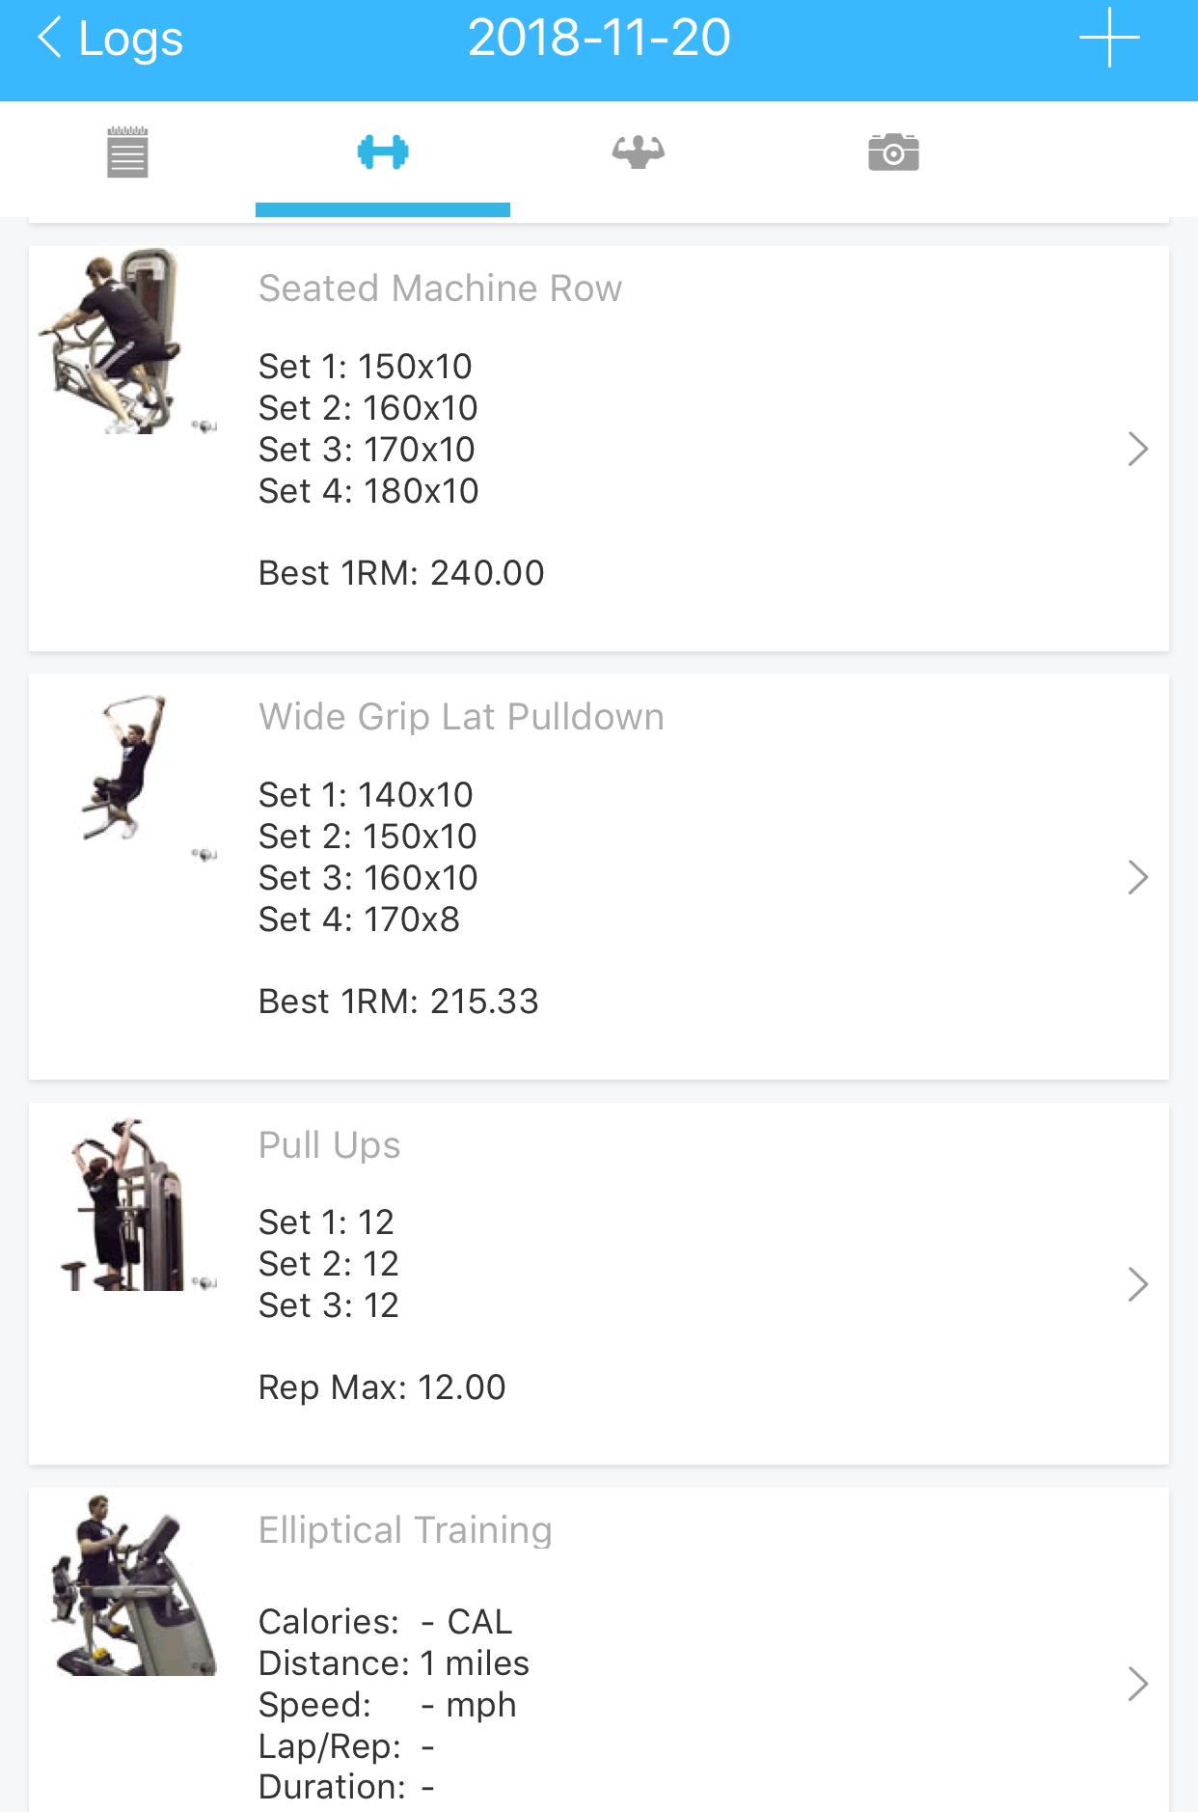Tap the 2018-11-20 date header
Viewport: 1198px width, 1812px height.
pos(599,39)
